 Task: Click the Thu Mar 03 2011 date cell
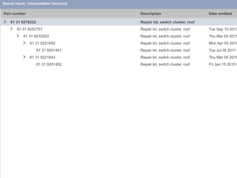click(222, 36)
